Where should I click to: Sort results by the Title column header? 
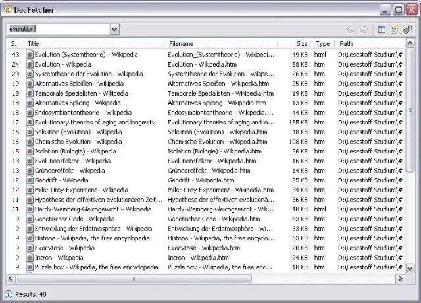[94, 44]
